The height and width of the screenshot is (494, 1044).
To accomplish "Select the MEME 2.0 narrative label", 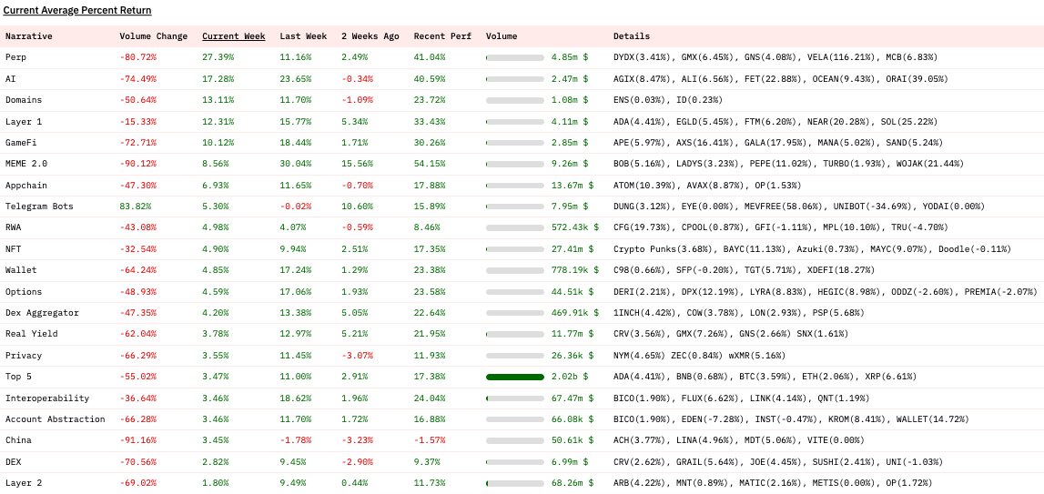I will click(x=26, y=164).
